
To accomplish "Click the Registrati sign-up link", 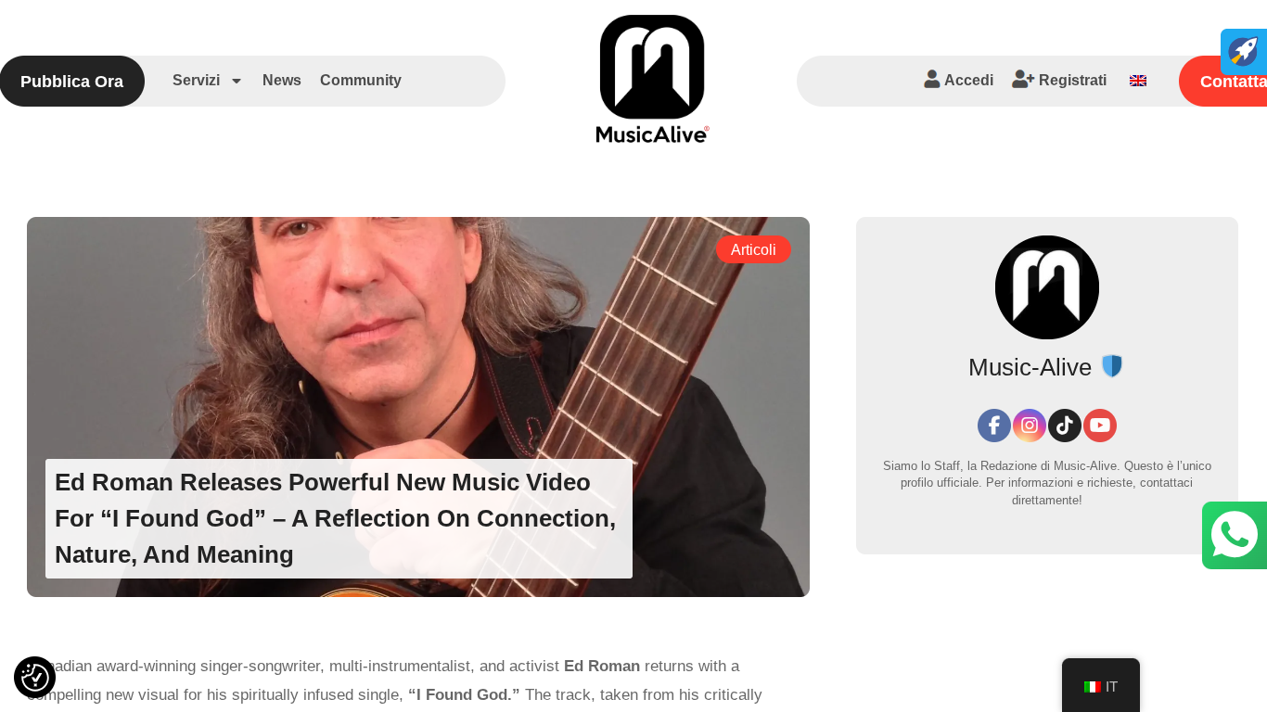I will [x=1059, y=80].
